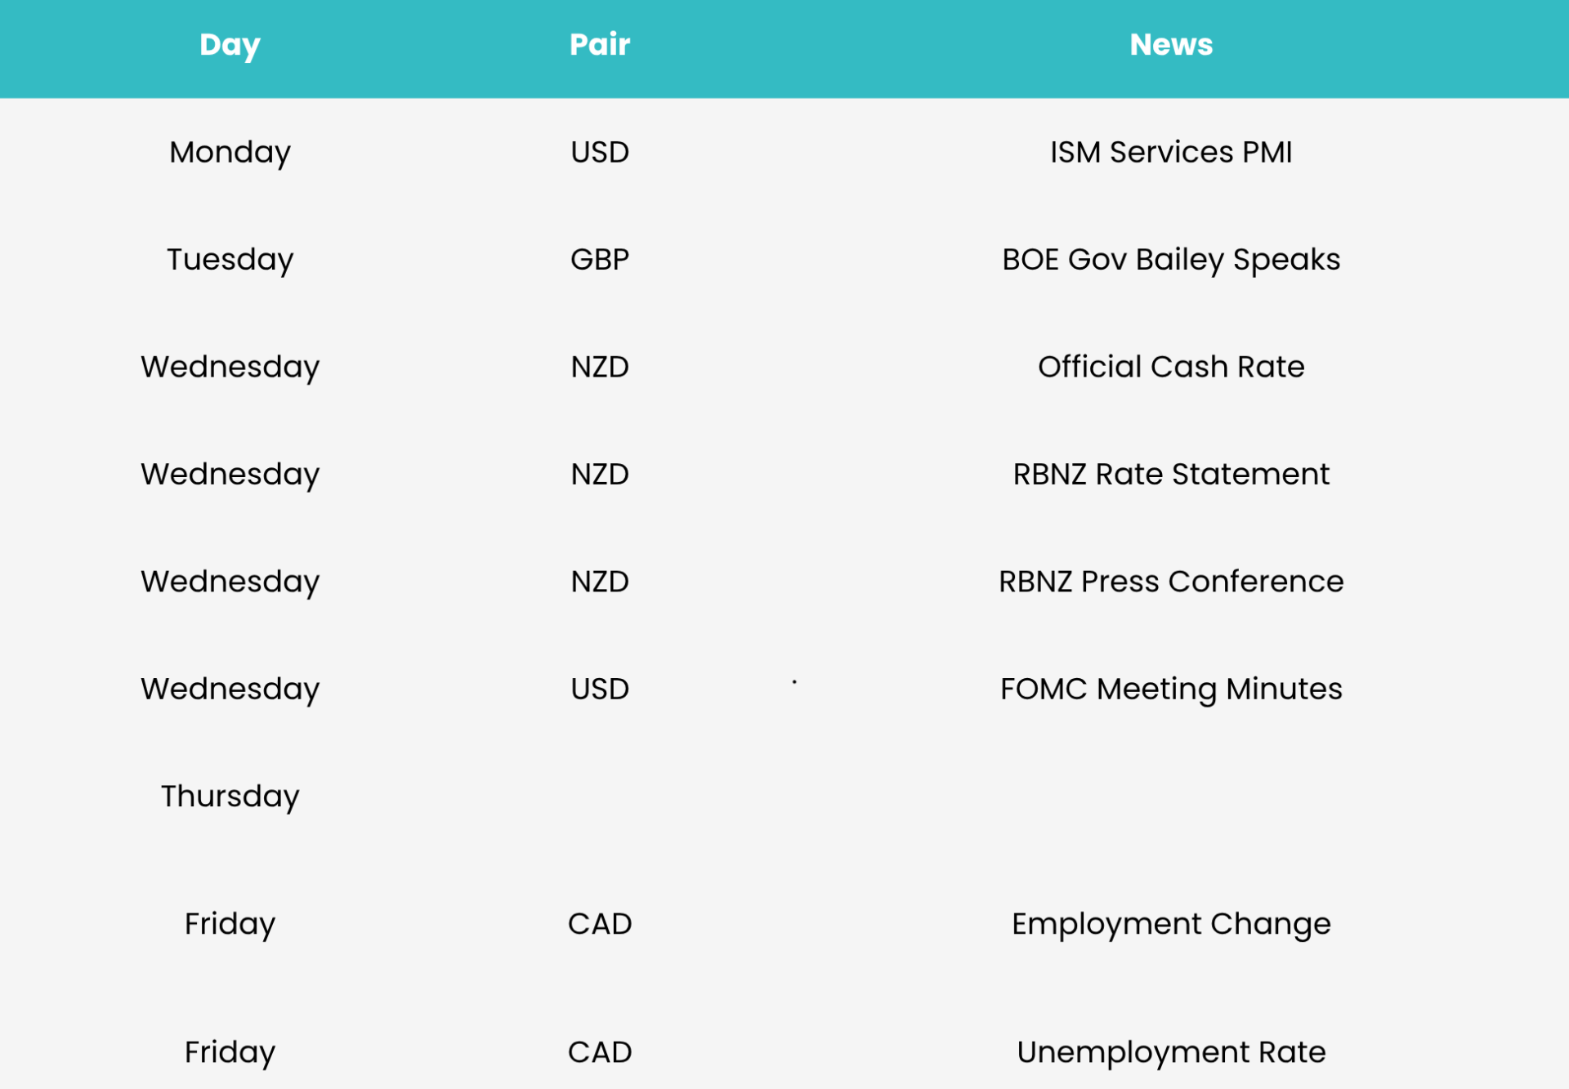Click the Day column header
This screenshot has width=1569, height=1089.
(230, 45)
